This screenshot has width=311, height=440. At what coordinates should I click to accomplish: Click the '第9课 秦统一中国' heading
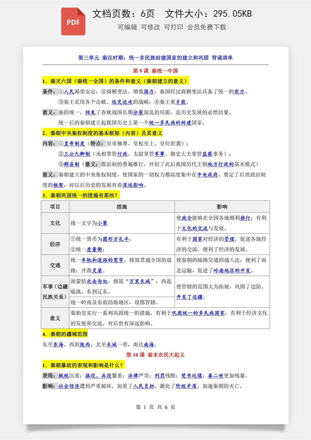point(155,71)
